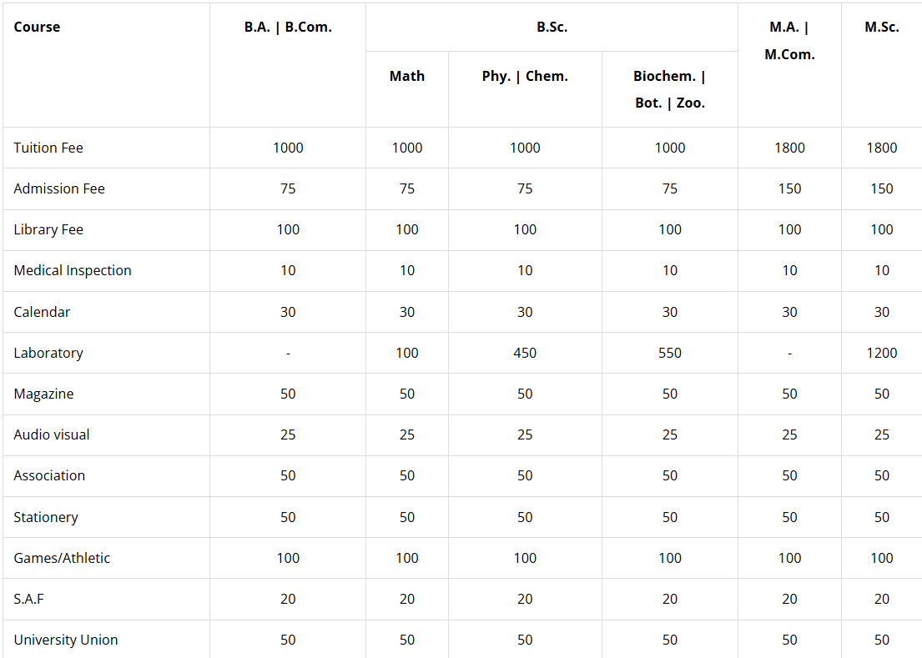
Task: Select the University Union row label
Action: (x=66, y=640)
